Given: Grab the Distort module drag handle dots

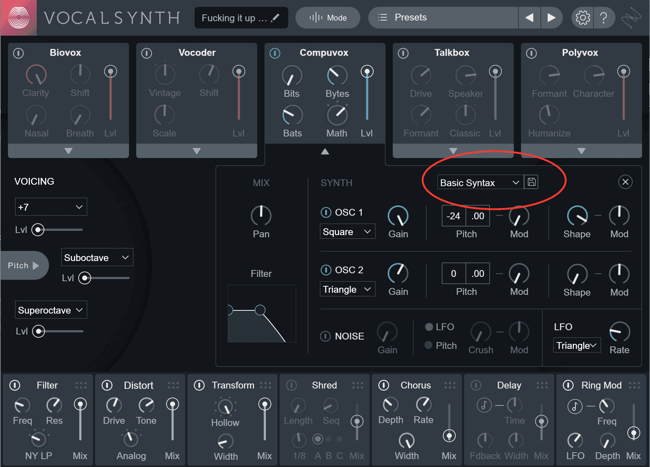Looking at the screenshot, I should point(173,385).
